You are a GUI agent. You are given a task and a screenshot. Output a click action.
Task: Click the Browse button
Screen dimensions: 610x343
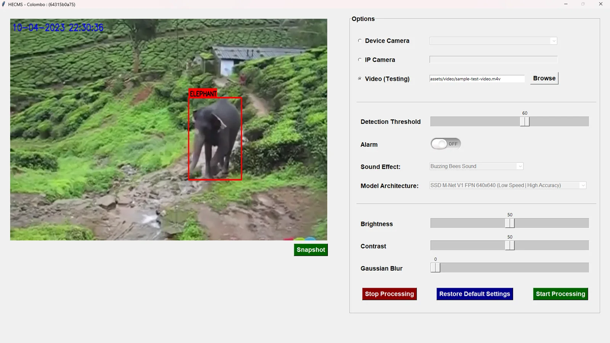point(544,79)
